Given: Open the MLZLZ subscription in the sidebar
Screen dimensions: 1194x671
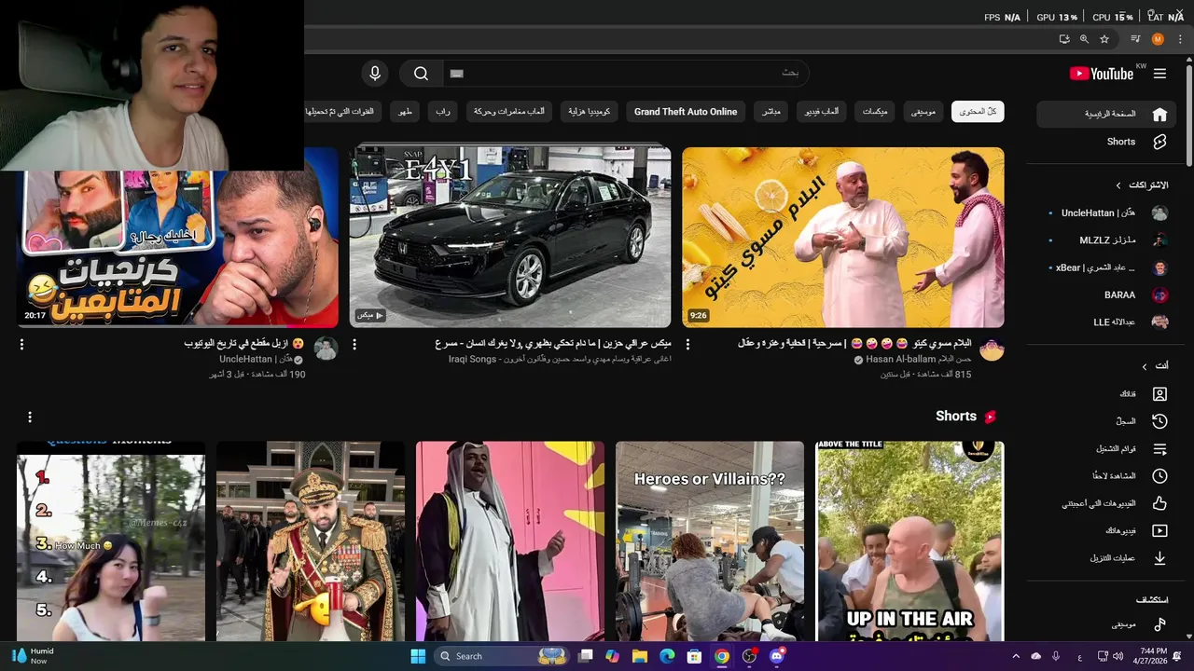Looking at the screenshot, I should point(1106,240).
